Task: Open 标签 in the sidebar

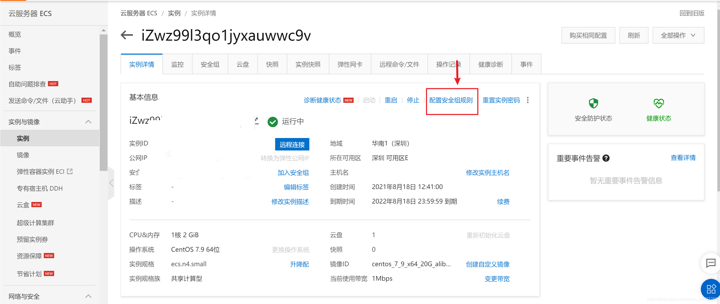Action: pos(15,67)
